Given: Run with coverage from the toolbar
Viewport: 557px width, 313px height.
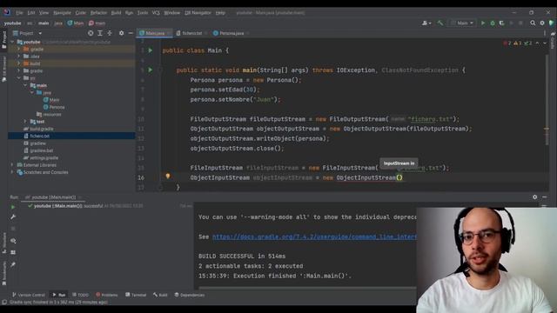Looking at the screenshot, I should point(501,23).
